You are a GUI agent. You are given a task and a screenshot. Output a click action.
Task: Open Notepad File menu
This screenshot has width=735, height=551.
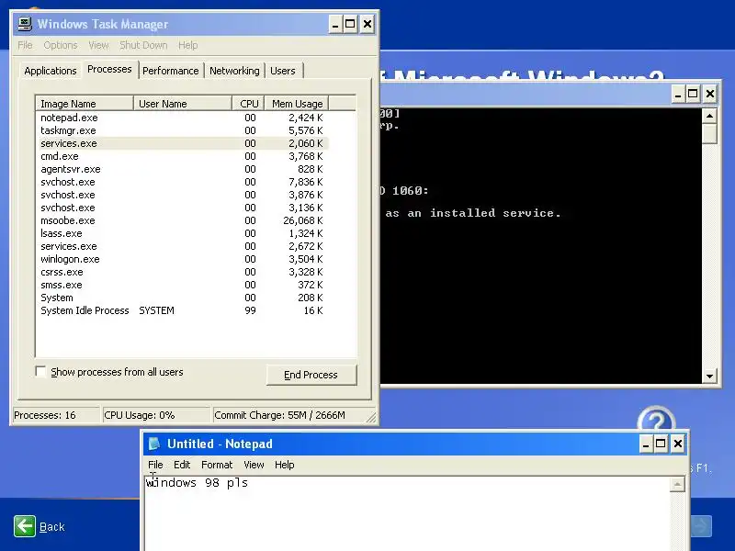pos(155,465)
